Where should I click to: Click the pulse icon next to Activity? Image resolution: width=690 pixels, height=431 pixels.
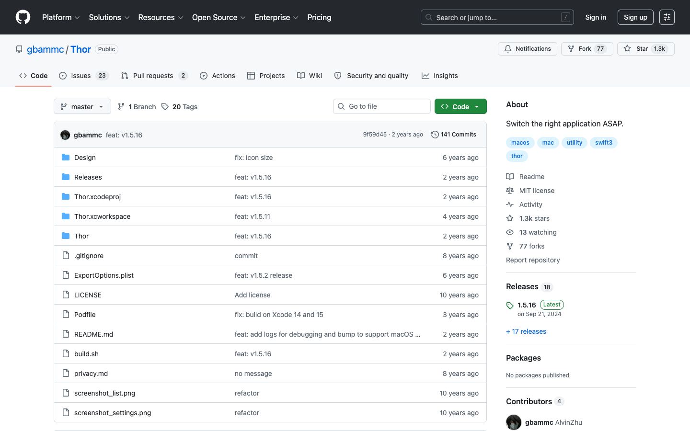click(x=510, y=204)
